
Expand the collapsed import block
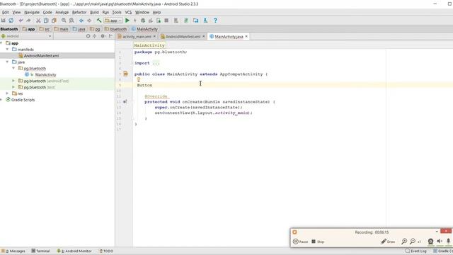point(156,63)
